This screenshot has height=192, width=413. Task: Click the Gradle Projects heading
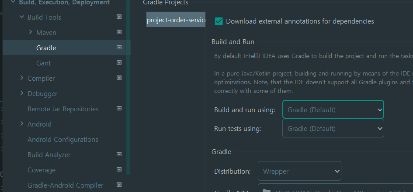point(166,3)
